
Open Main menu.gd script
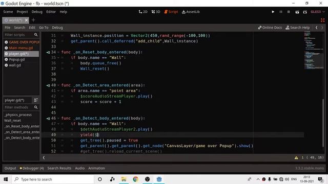(22, 48)
